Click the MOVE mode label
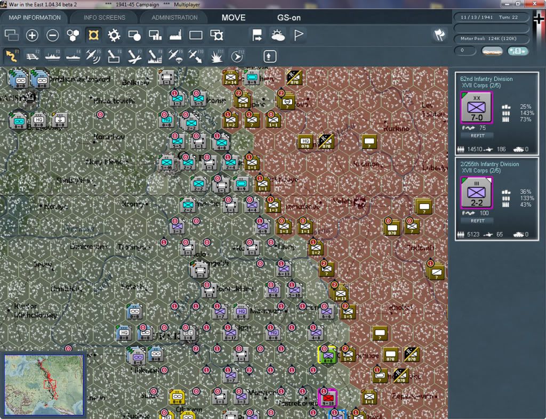 pos(234,18)
